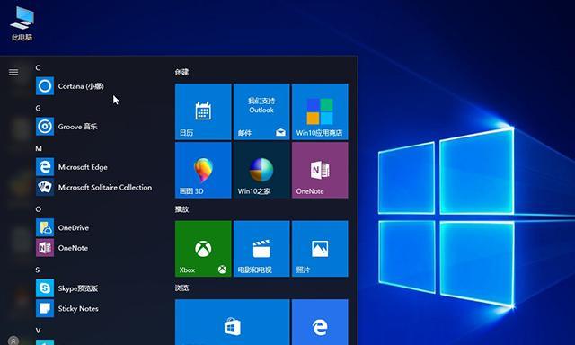Click the 浏览 tile group heading
The image size is (575, 345).
point(181,287)
